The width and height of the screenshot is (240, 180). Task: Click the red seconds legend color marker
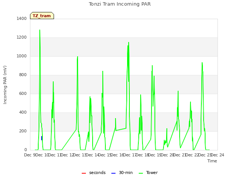coord(84,173)
